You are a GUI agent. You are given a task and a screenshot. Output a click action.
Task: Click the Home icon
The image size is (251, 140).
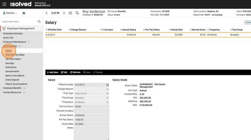click(x=24, y=13)
